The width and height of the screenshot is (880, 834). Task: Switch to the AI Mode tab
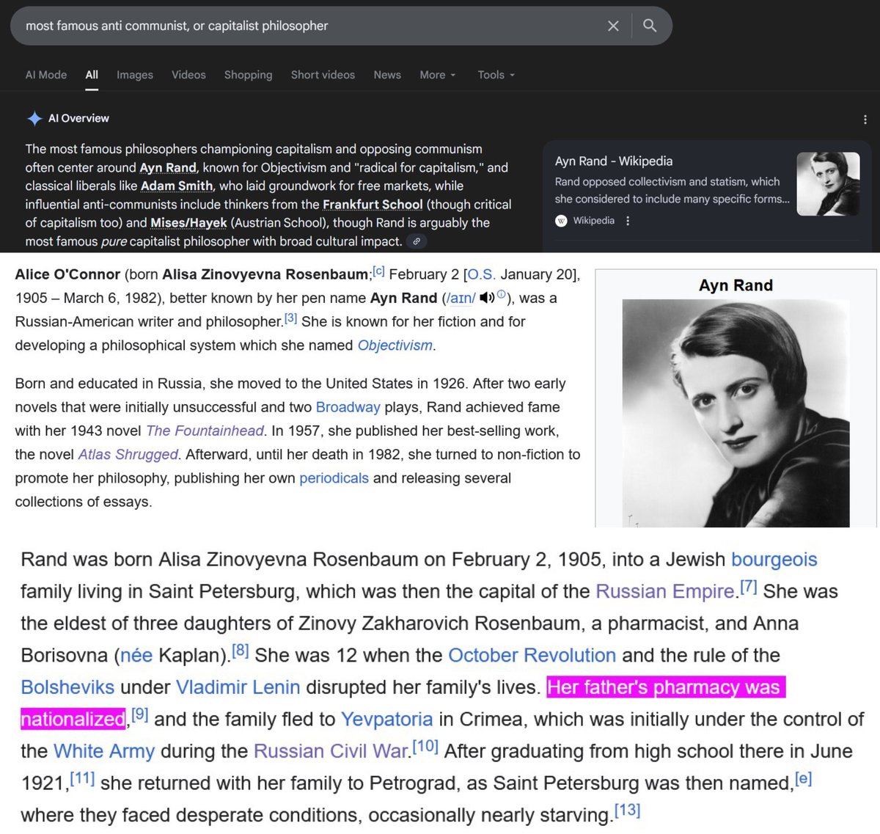[x=46, y=75]
